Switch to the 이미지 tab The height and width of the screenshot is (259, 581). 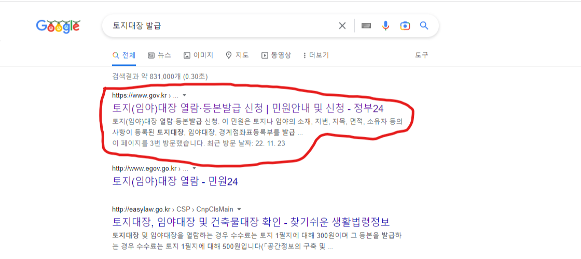(198, 55)
